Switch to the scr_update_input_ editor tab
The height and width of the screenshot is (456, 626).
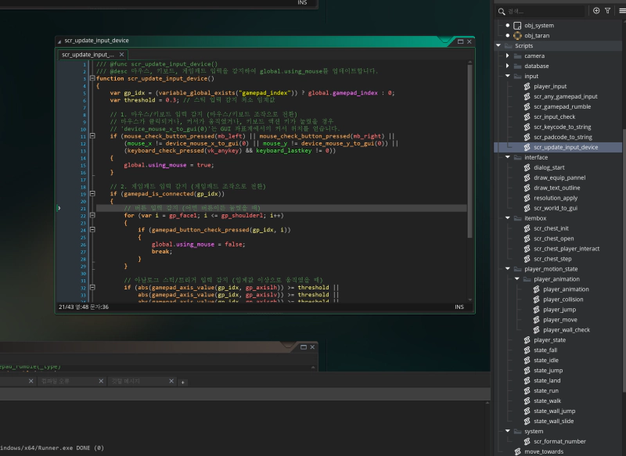coord(88,55)
